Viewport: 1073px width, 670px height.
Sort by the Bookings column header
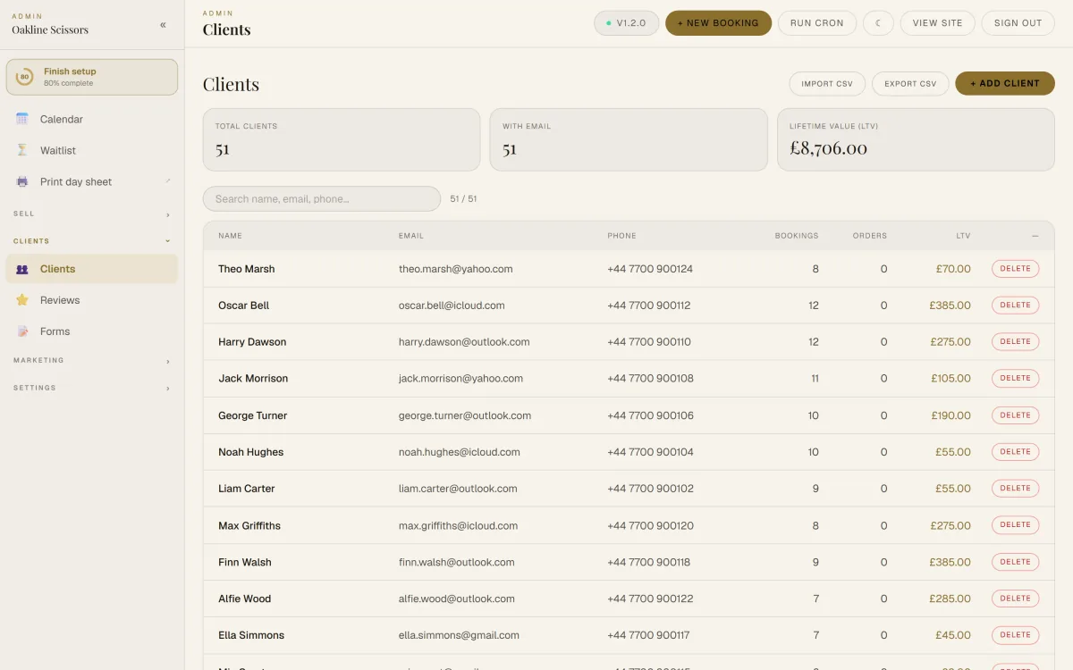(x=797, y=236)
